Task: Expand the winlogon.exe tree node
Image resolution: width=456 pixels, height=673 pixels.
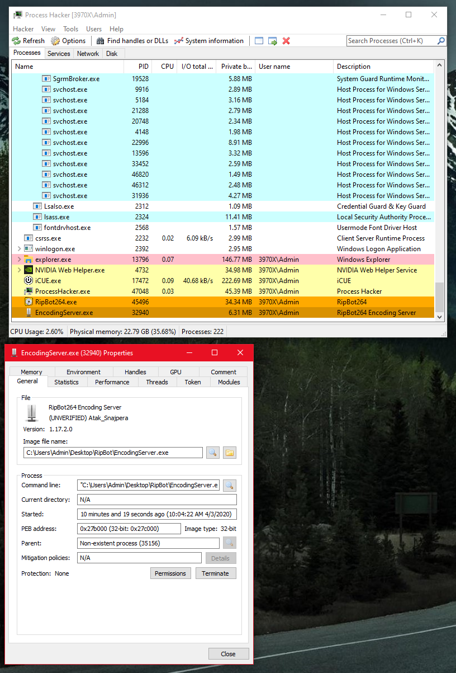Action: (x=20, y=249)
